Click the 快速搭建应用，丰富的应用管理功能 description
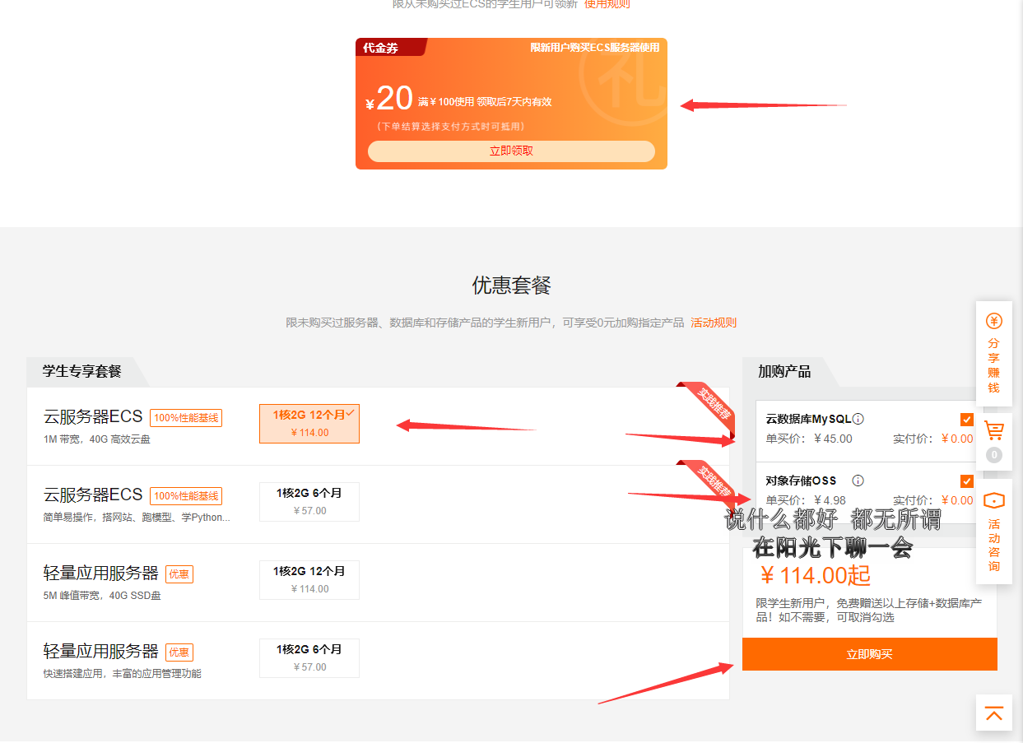The image size is (1023, 743). 122,674
